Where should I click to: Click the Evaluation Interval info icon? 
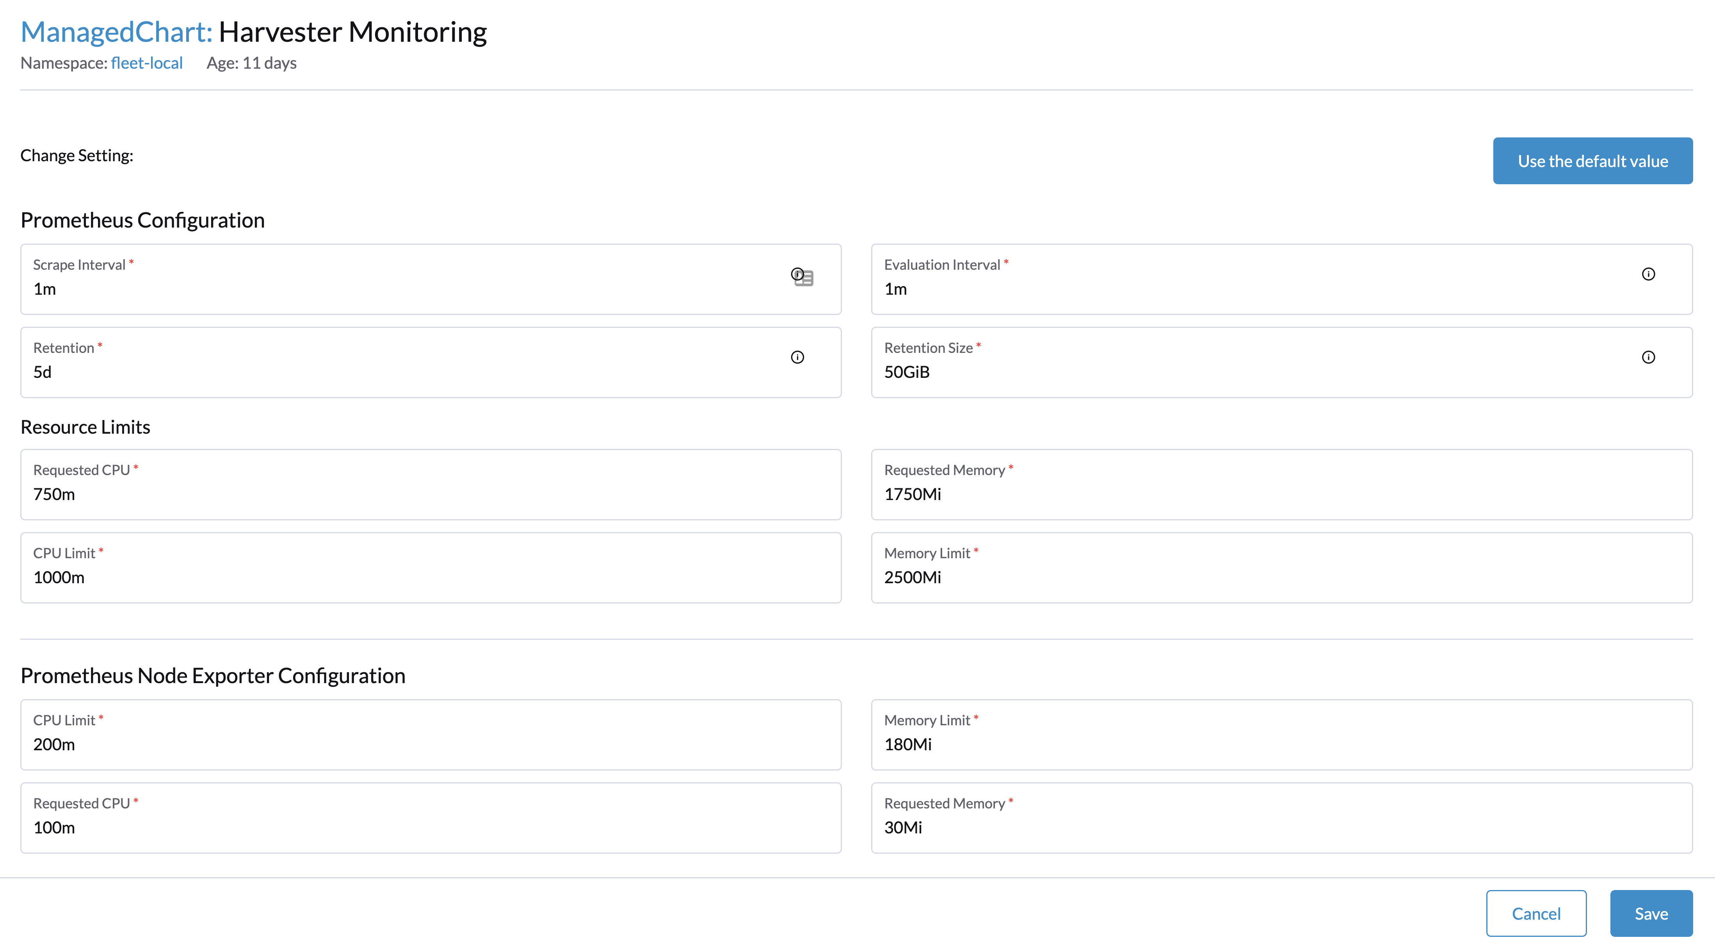(x=1648, y=274)
